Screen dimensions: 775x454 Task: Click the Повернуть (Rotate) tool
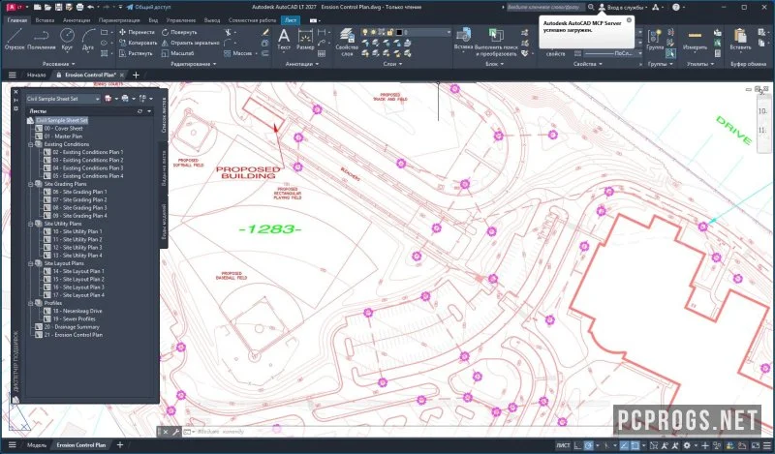click(x=179, y=32)
